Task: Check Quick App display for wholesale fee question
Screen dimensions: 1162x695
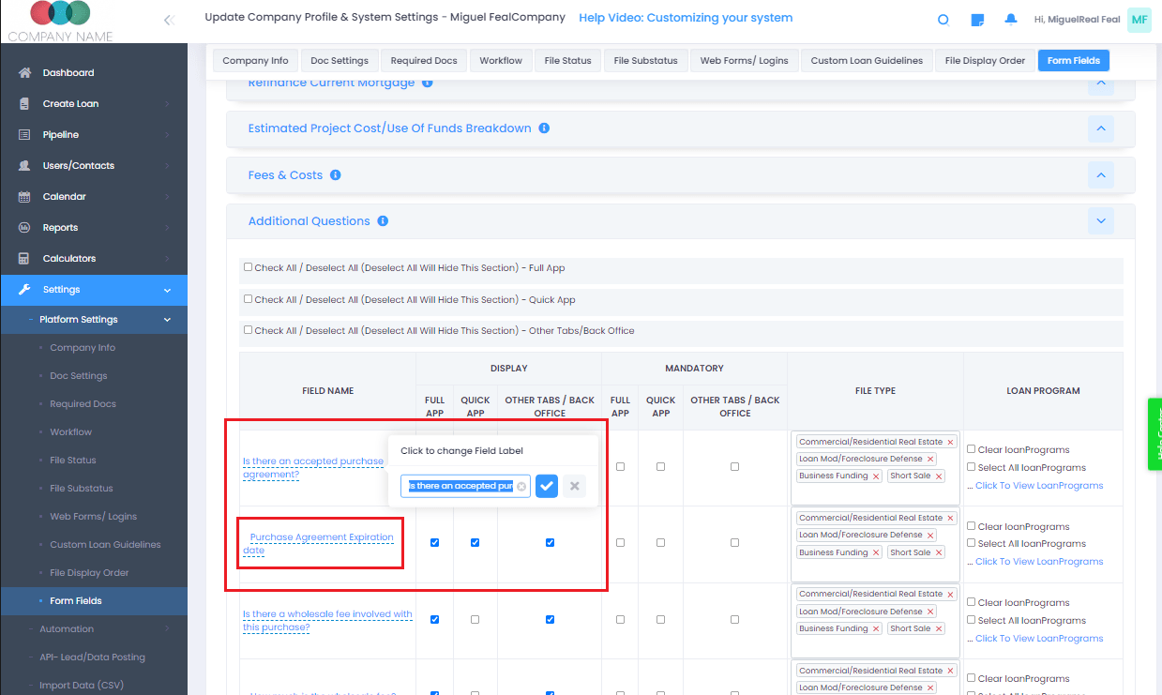Action: pyautogui.click(x=475, y=619)
